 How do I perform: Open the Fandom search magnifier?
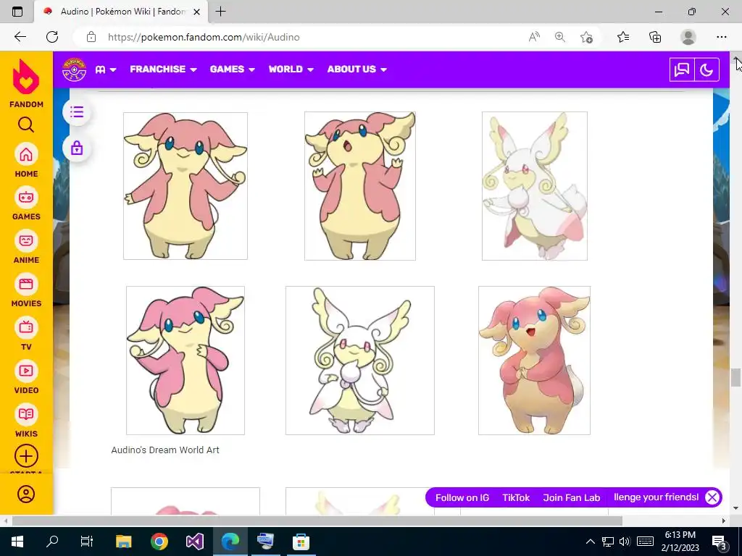click(x=26, y=125)
